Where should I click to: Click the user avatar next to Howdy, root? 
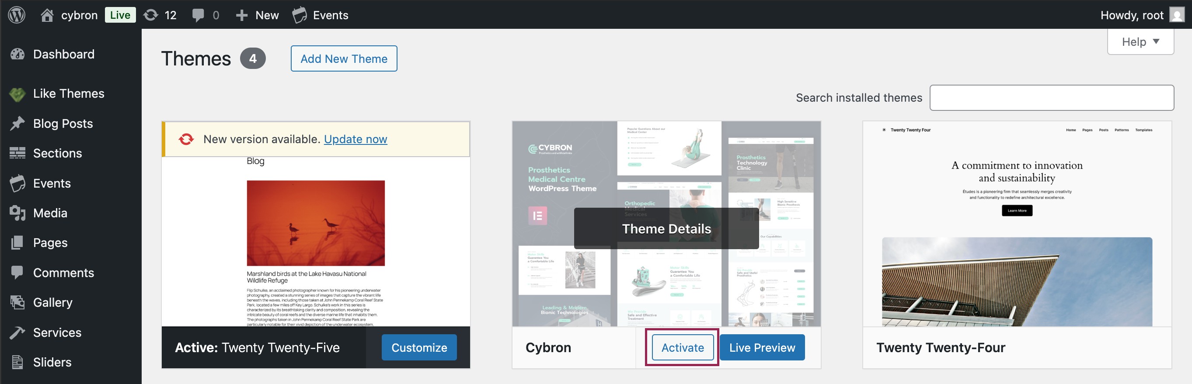tap(1177, 15)
